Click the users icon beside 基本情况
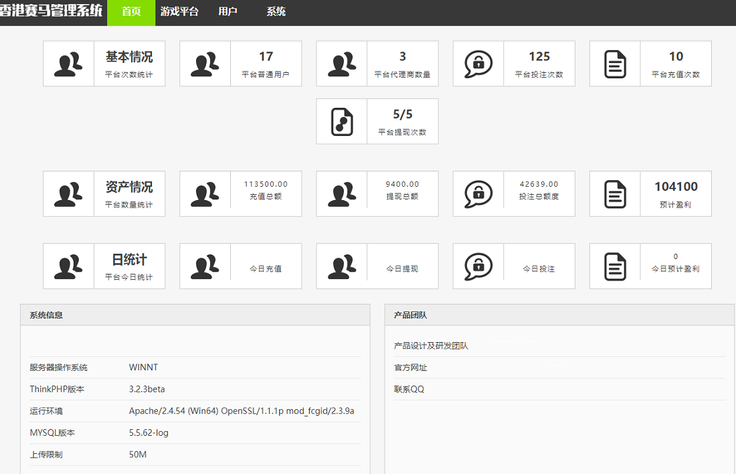This screenshot has height=474, width=736. (x=68, y=64)
